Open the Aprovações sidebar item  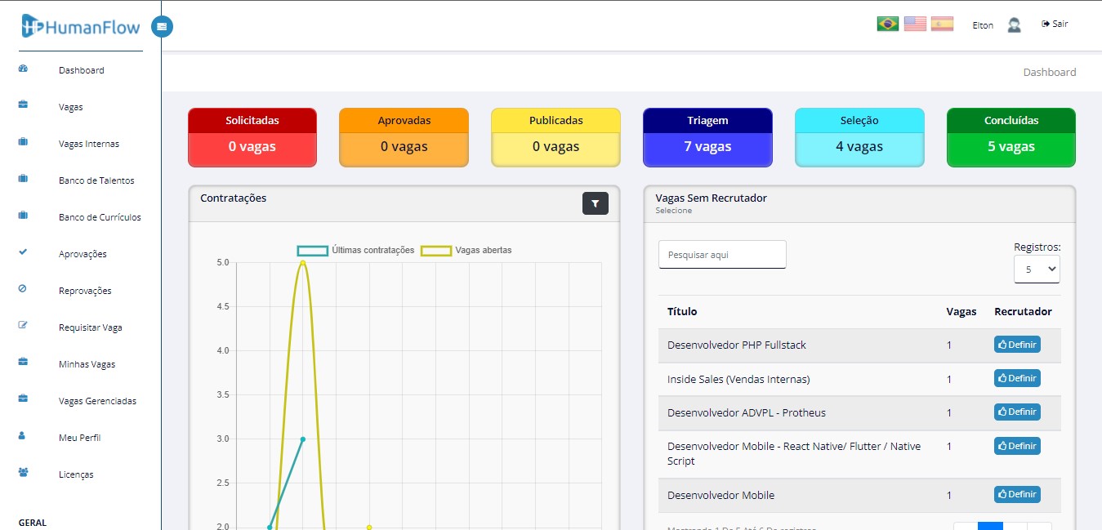[x=83, y=254]
